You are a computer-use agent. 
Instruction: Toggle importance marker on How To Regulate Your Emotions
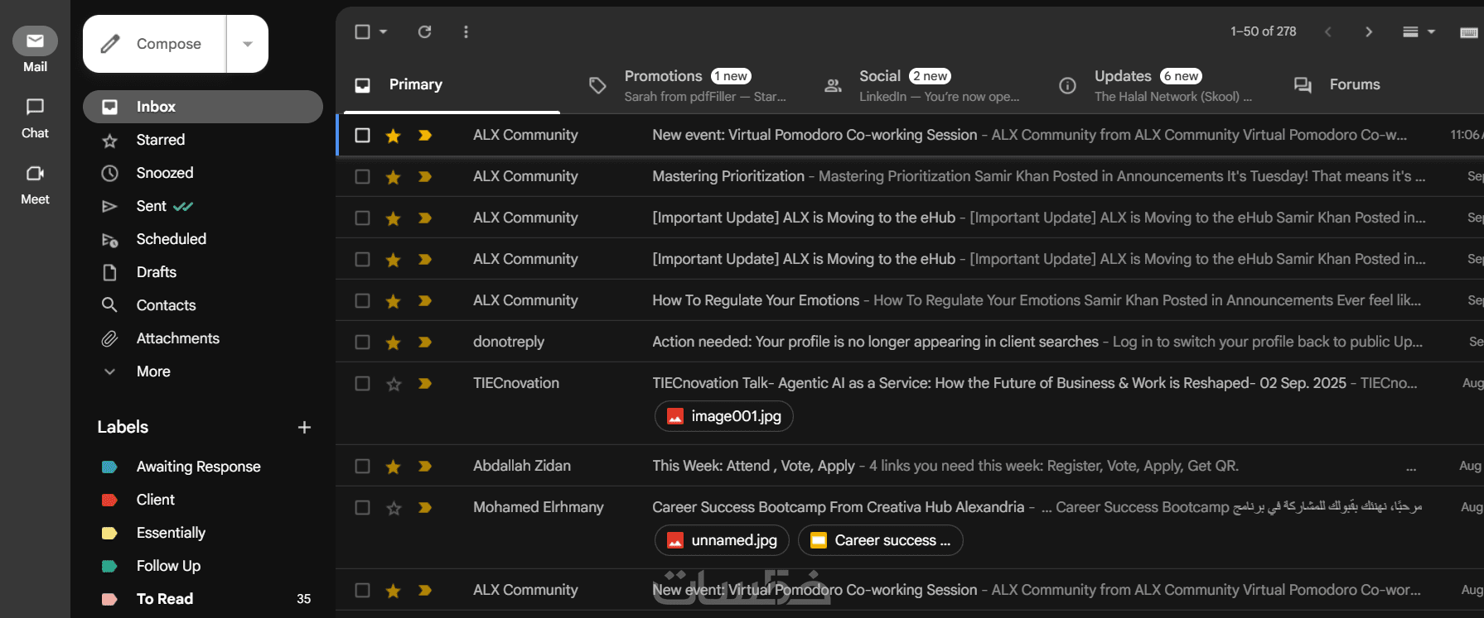[425, 300]
